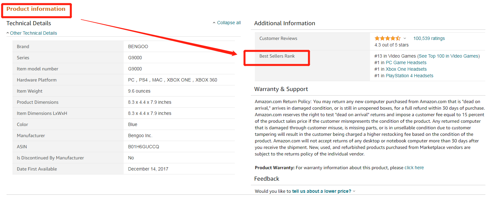Click the ASIN value B01H6GUCCQ
This screenshot has width=490, height=198.
[144, 147]
